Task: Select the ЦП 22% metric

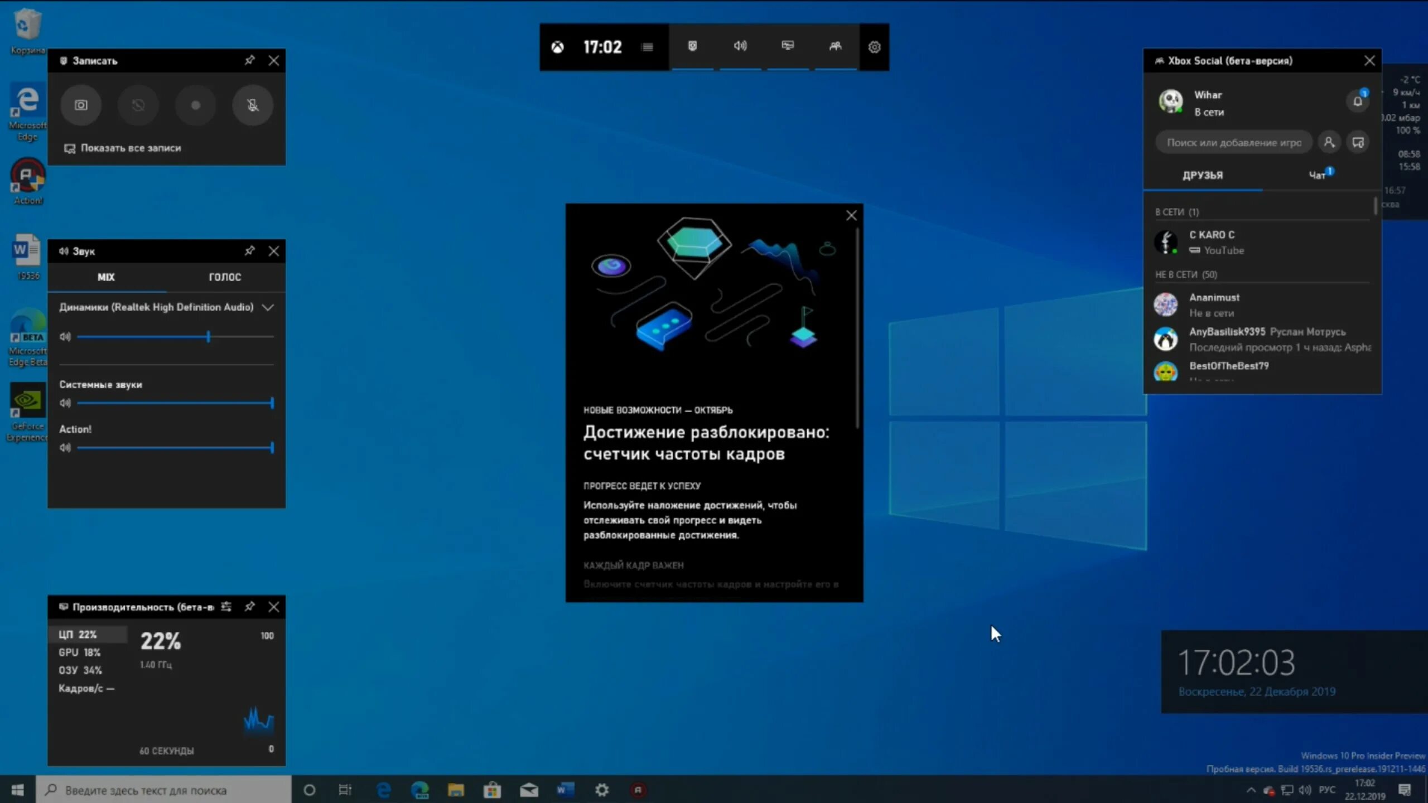Action: [88, 634]
